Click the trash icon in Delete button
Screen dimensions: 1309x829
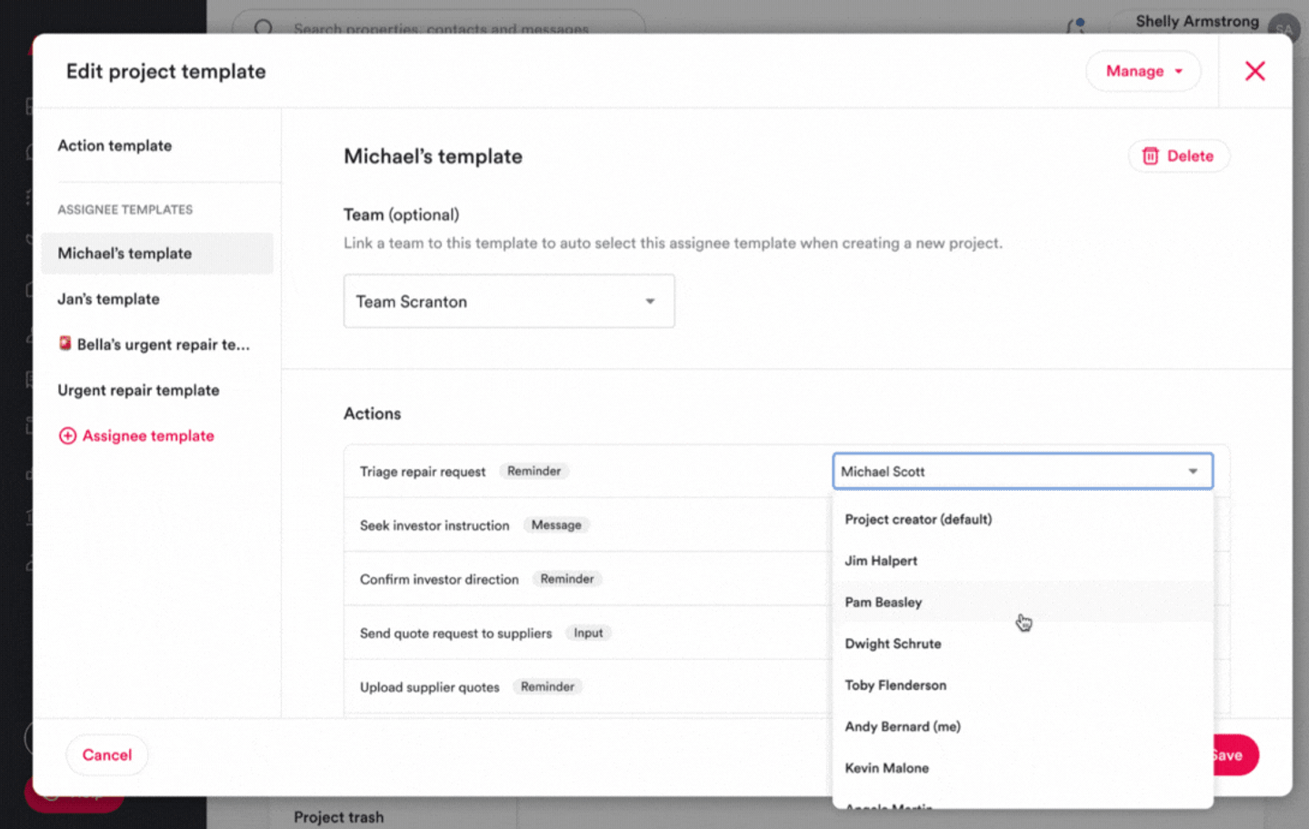pyautogui.click(x=1150, y=156)
